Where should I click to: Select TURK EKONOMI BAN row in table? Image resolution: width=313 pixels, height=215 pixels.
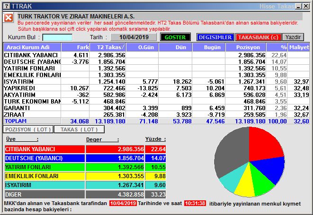coord(156,101)
